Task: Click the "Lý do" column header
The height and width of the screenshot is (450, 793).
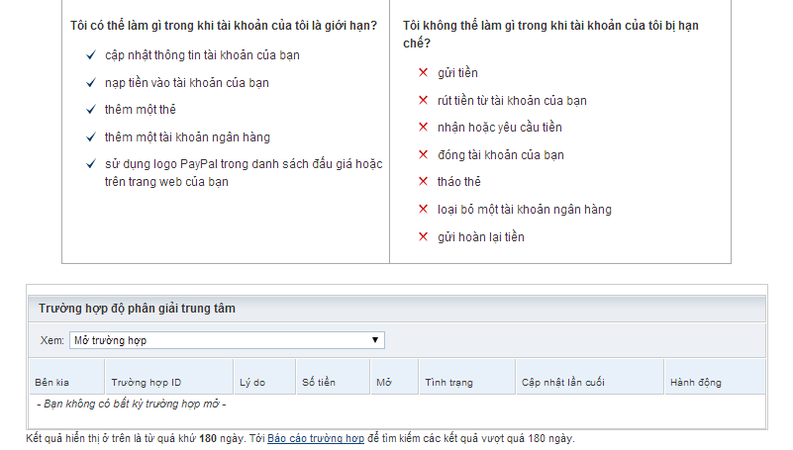Action: click(265, 377)
